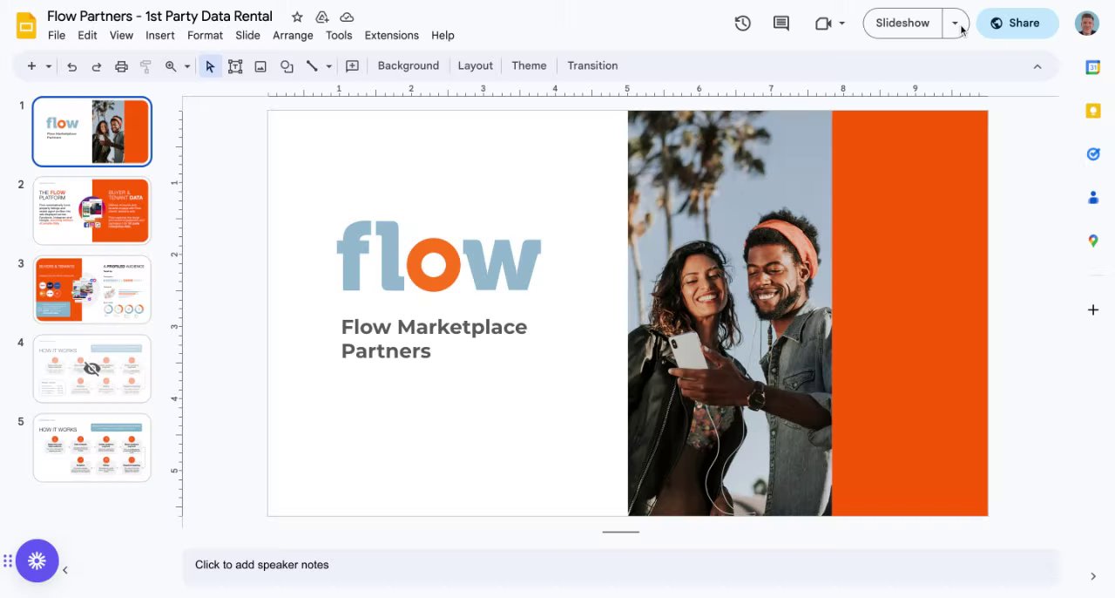Viewport: 1115px width, 598px height.
Task: Open Google Maps side panel
Action: point(1093,241)
